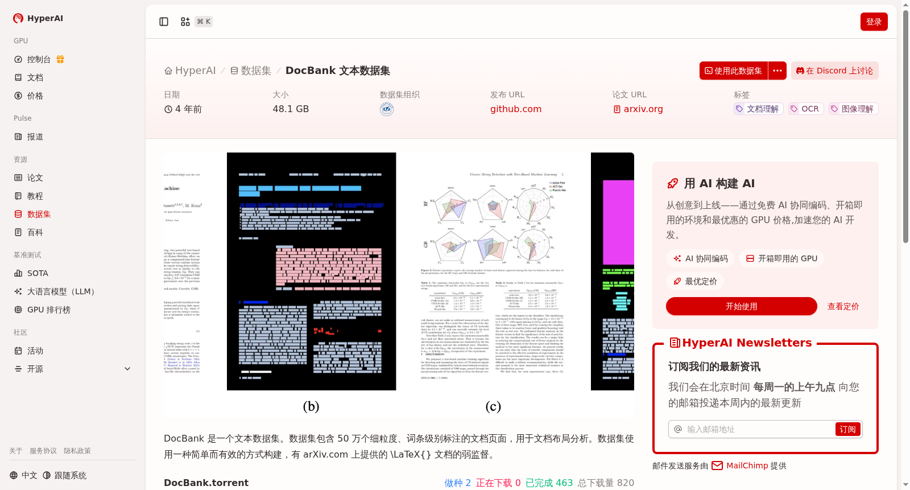The image size is (910, 490).
Task: Click the gift icon beside 控制台
Action: 60,59
